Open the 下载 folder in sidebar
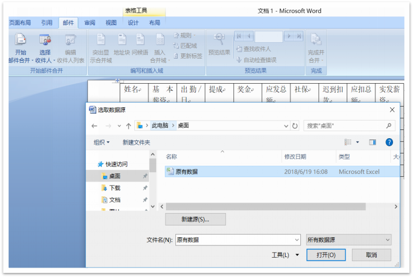 114,188
